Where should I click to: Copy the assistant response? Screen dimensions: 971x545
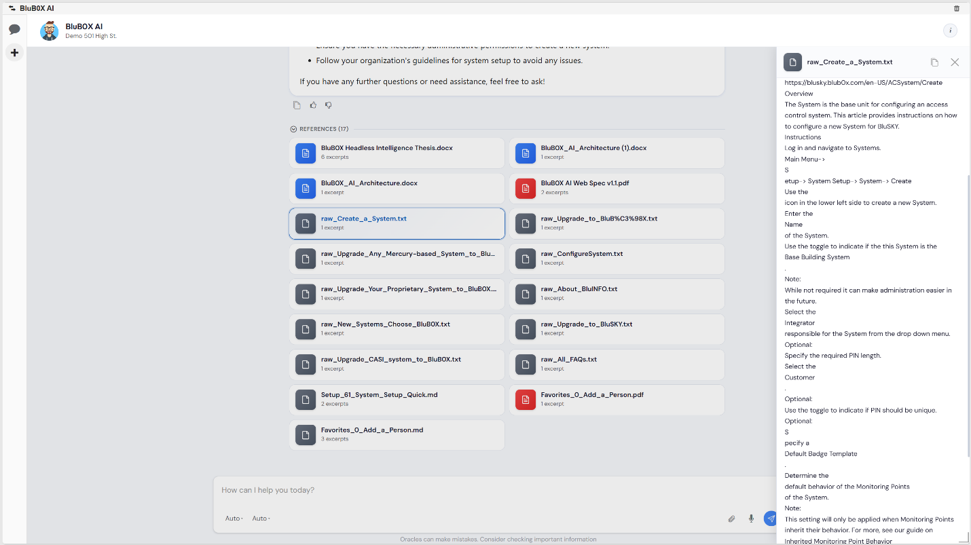pyautogui.click(x=297, y=105)
